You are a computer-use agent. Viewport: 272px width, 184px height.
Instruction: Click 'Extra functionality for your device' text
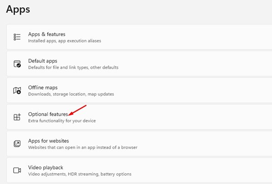pos(62,121)
